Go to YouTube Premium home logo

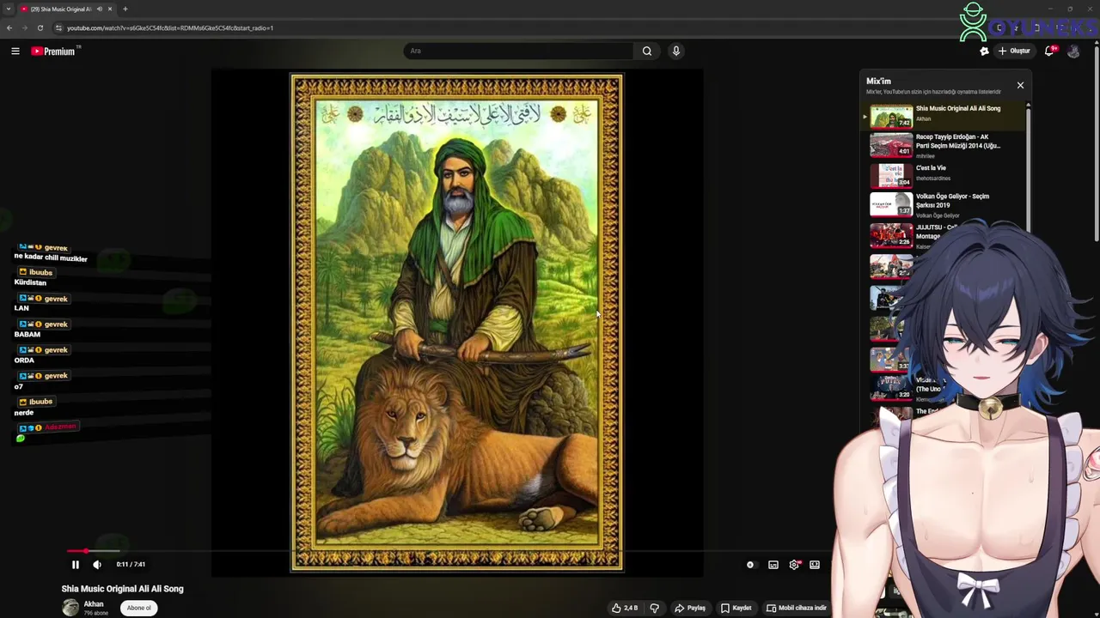click(55, 51)
